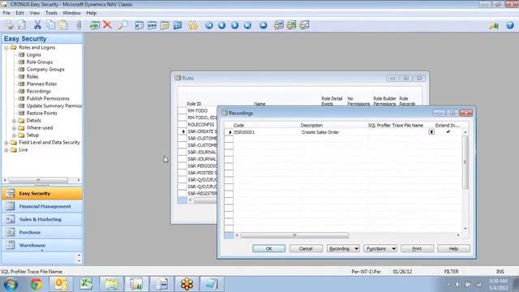Click the Field Filter toolbar icon
The width and height of the screenshot is (519, 292).
click(x=139, y=25)
